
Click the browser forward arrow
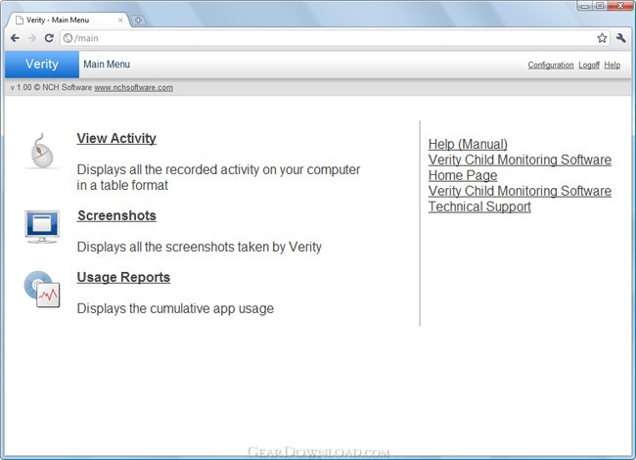point(32,38)
